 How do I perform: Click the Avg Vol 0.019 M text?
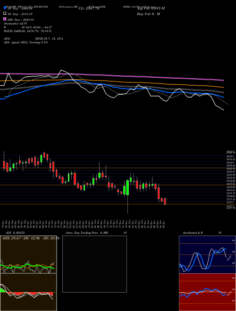coord(151,8)
